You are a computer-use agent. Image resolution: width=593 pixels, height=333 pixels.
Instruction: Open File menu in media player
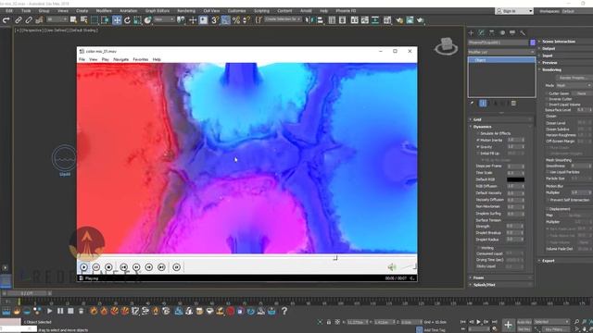[82, 59]
